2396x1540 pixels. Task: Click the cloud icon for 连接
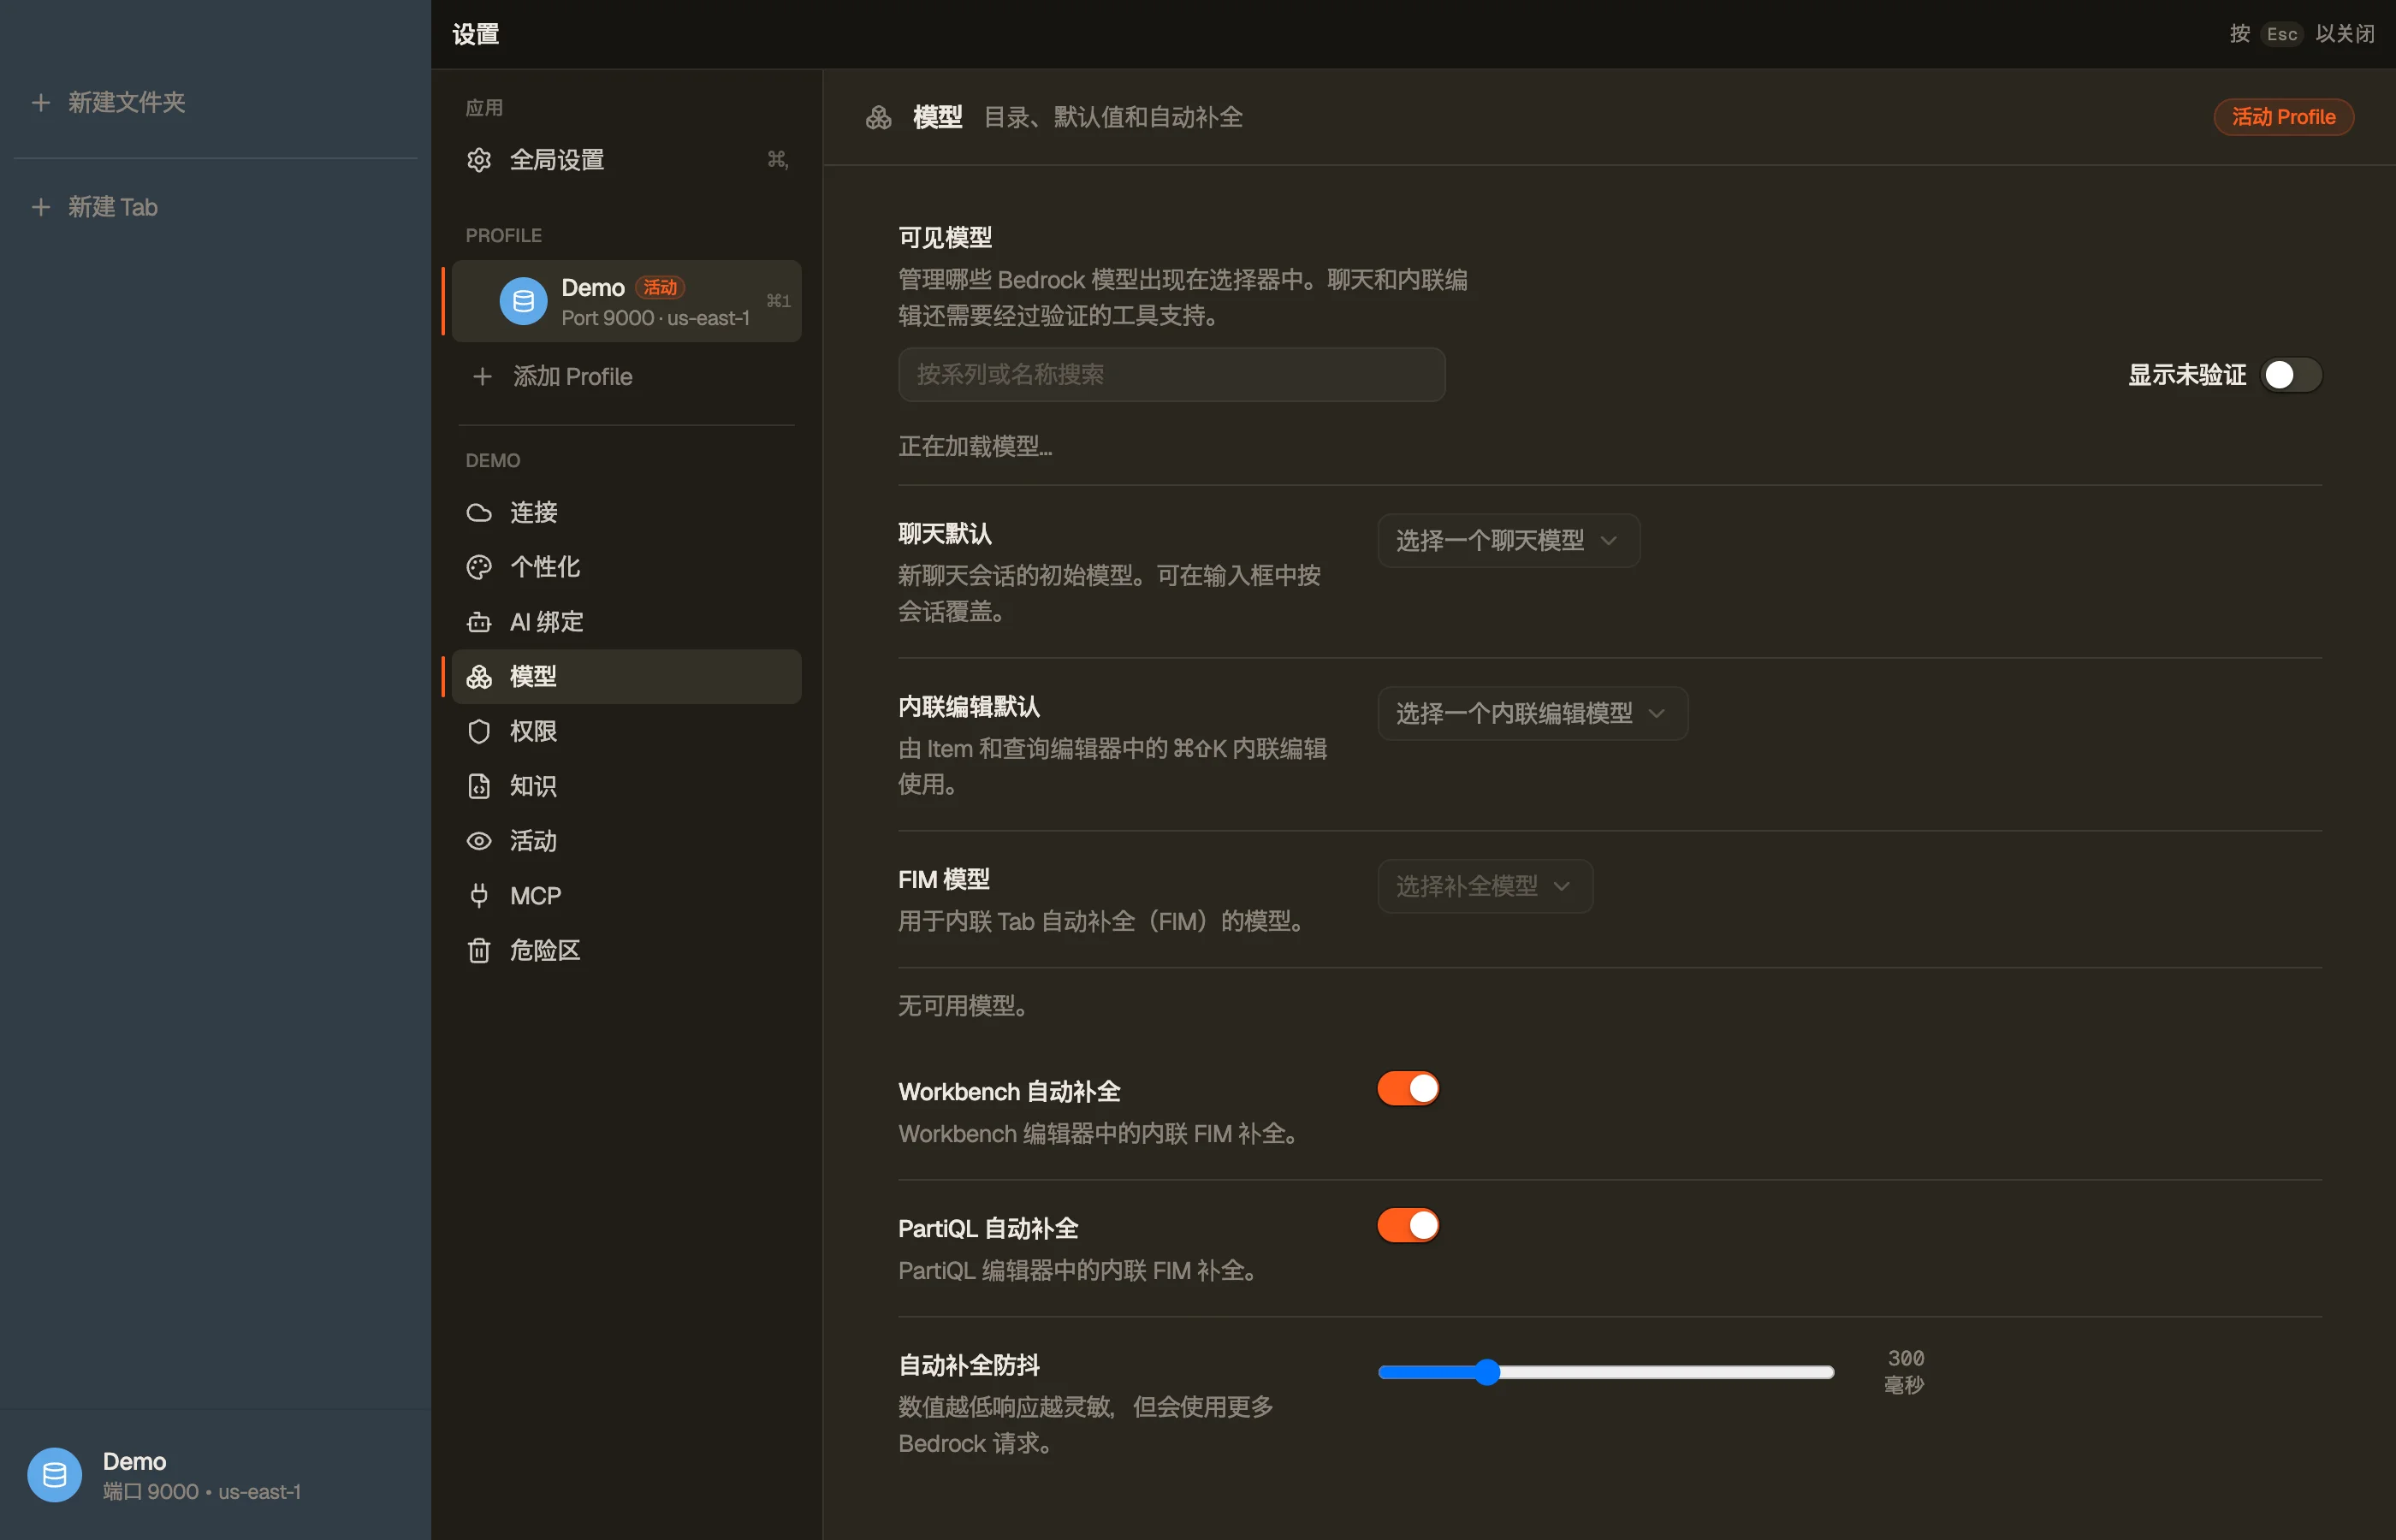click(479, 513)
